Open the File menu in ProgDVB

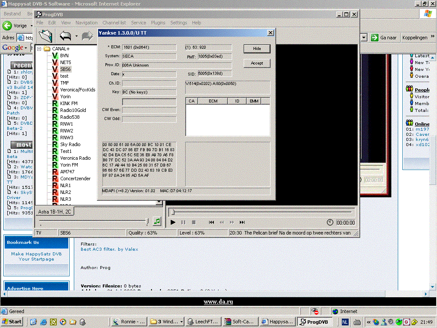point(40,23)
